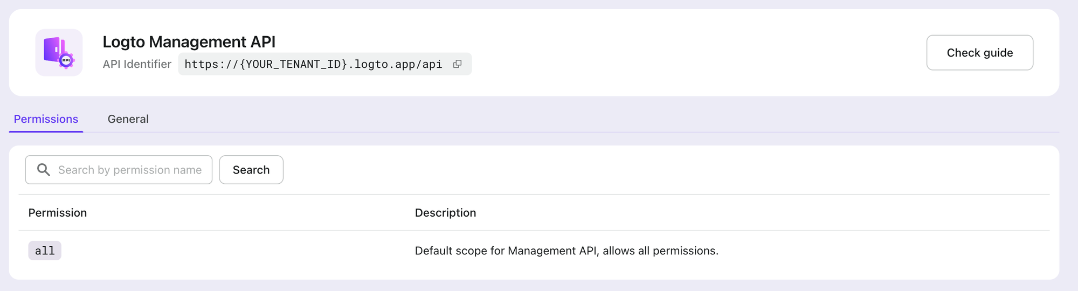Open the Check guide button
The image size is (1078, 291).
coord(979,53)
